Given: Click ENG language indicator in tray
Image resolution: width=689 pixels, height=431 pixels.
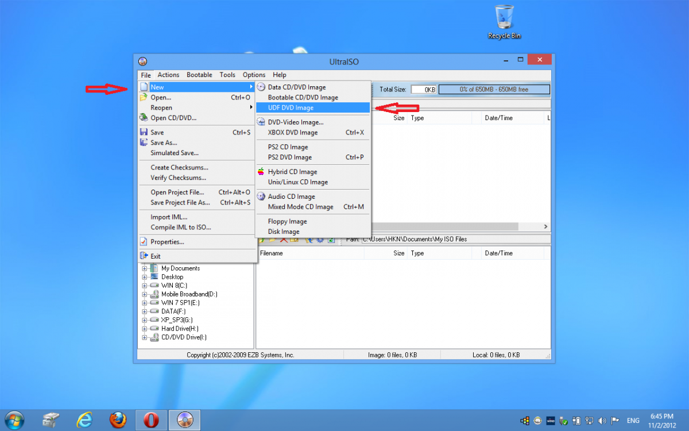Looking at the screenshot, I should click(633, 420).
